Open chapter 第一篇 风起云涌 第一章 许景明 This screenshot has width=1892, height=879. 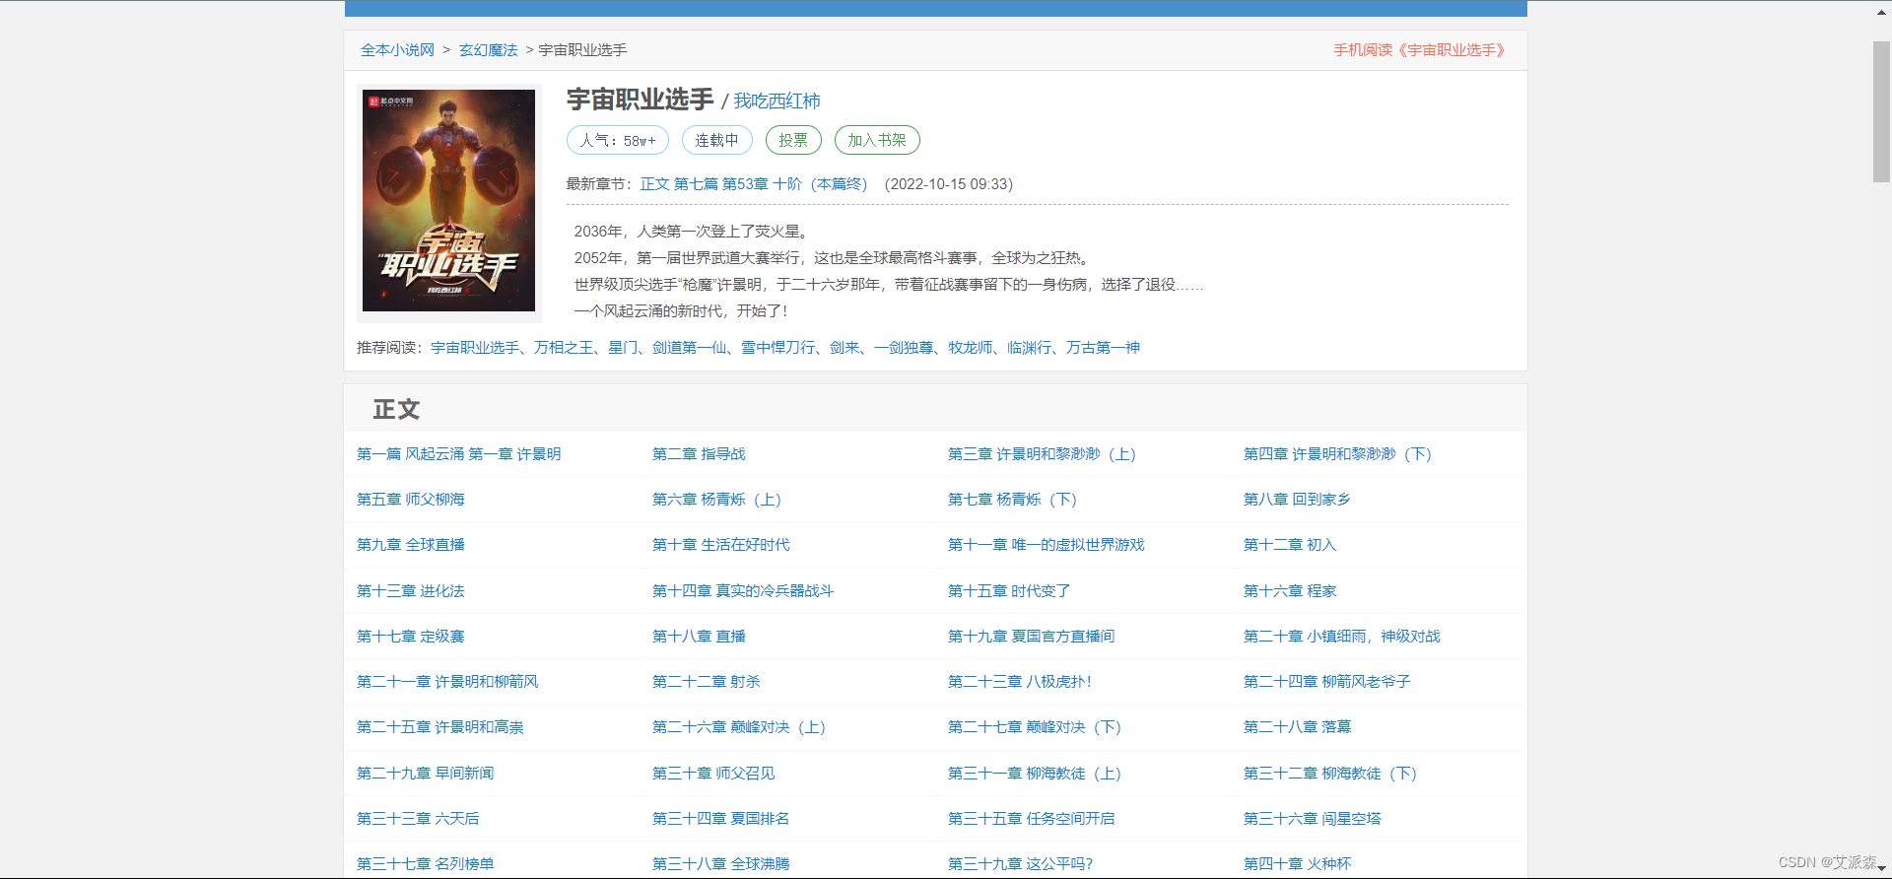point(458,454)
